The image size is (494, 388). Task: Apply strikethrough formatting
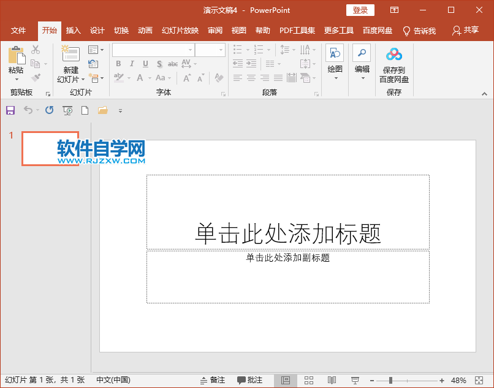[x=173, y=64]
